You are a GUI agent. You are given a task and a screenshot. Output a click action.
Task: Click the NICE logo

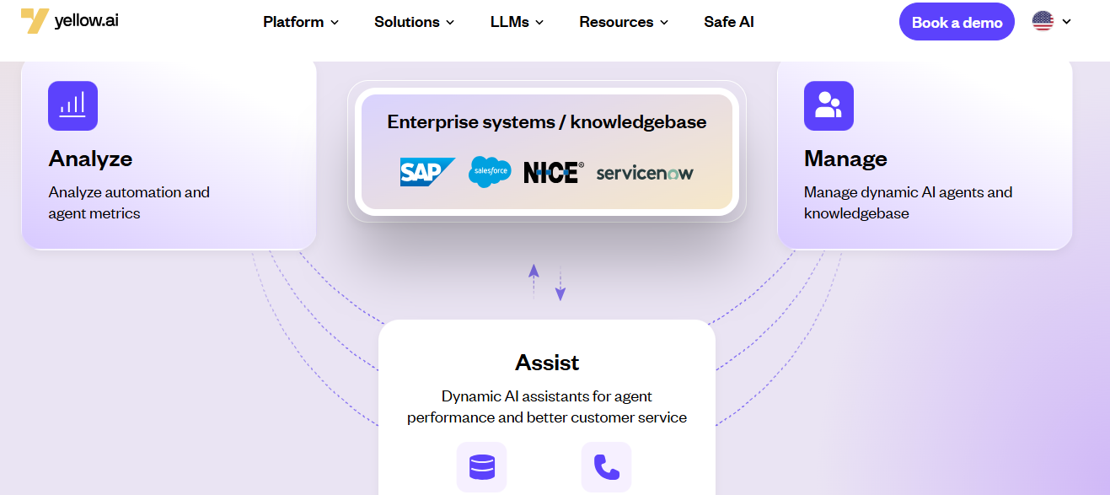(x=553, y=173)
